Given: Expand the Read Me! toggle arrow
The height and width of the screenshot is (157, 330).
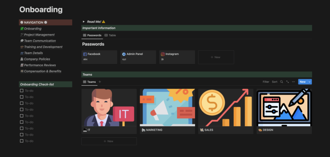Looking at the screenshot, I should click(84, 22).
